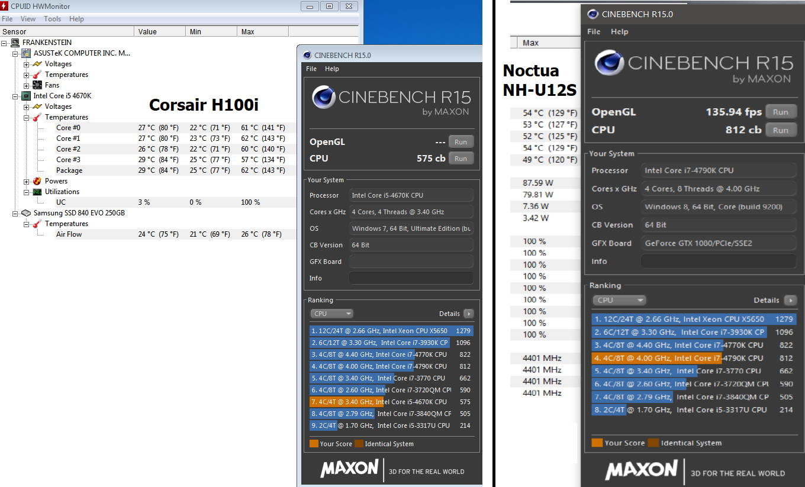
Task: Click Your Score orange swatch, right Cinebench
Action: point(597,443)
